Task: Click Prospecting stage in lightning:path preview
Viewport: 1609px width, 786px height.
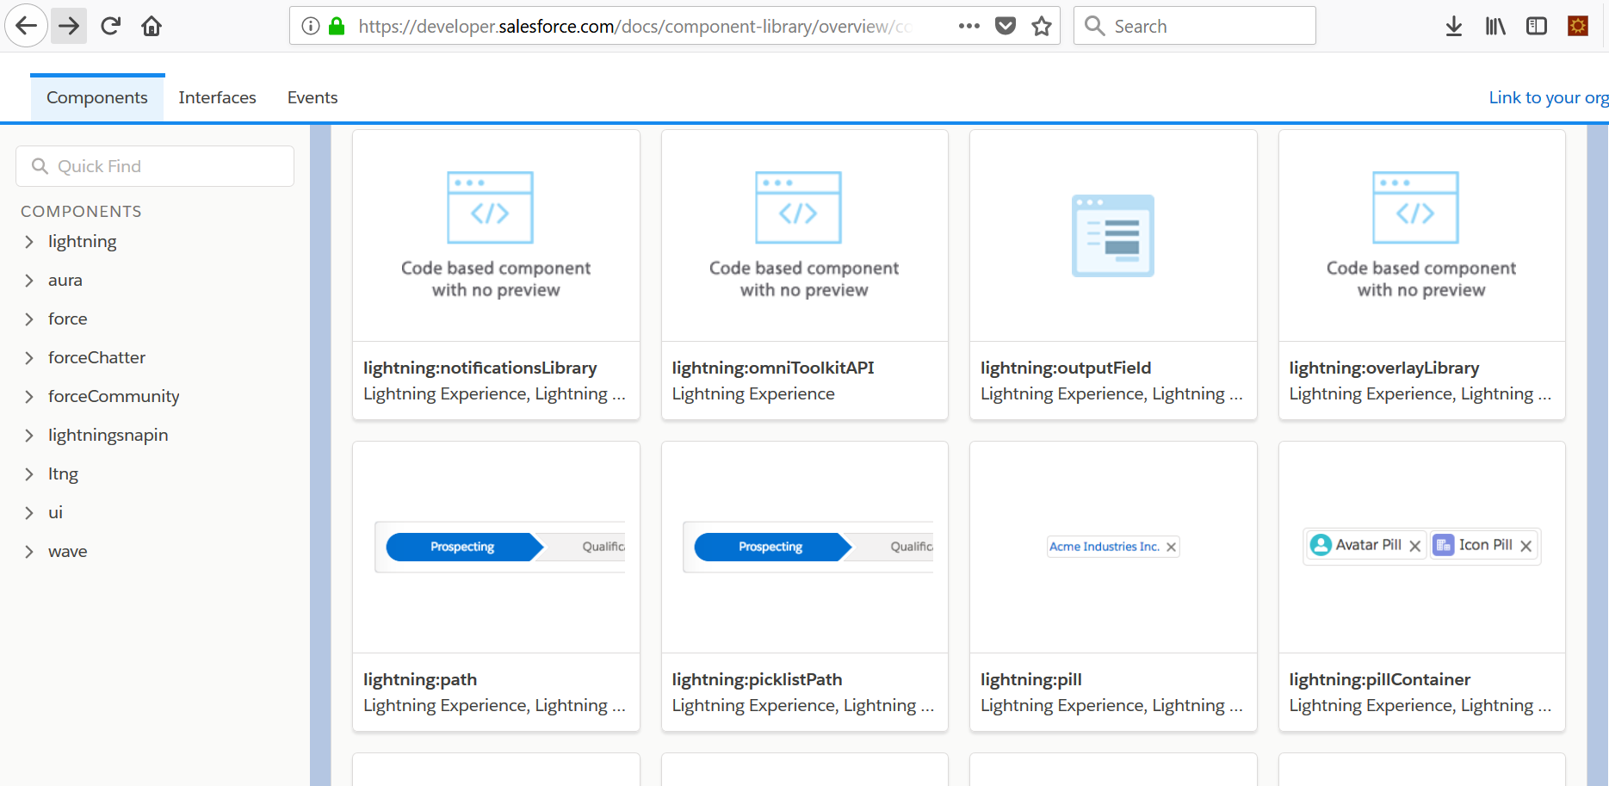Action: click(464, 547)
